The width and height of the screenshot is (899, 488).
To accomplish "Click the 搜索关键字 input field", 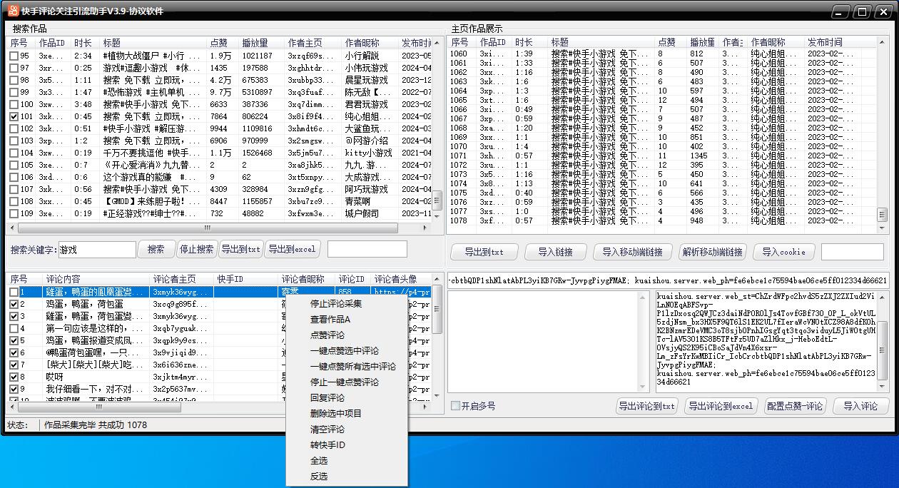I will (96, 250).
